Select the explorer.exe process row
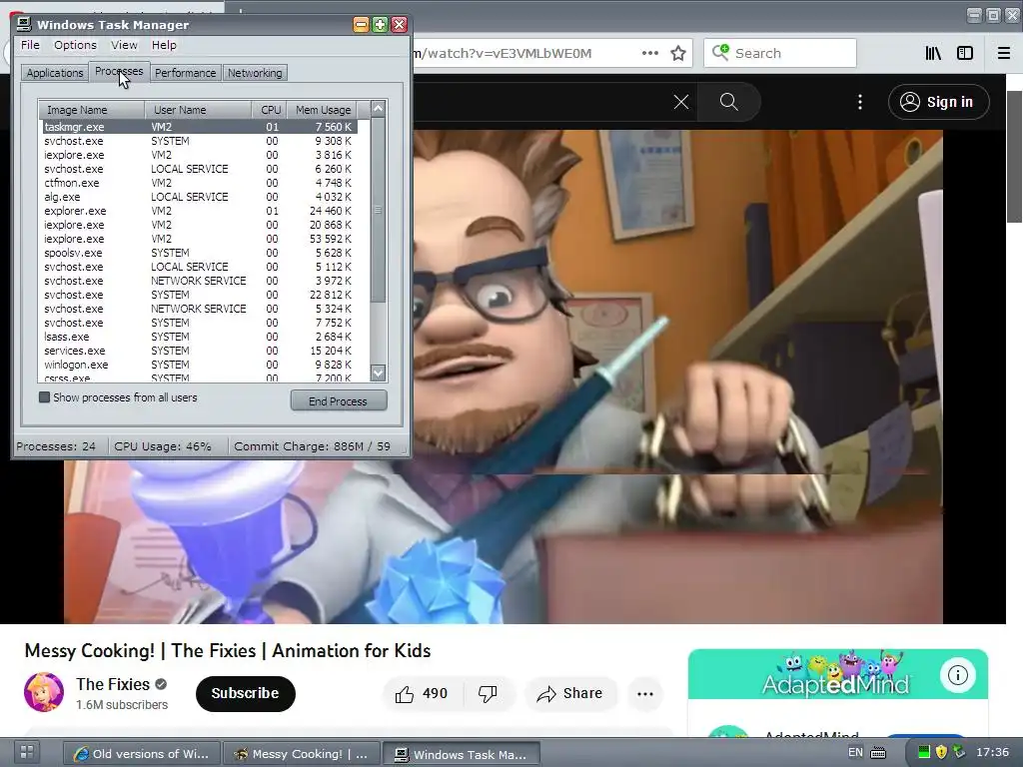 pyautogui.click(x=200, y=211)
